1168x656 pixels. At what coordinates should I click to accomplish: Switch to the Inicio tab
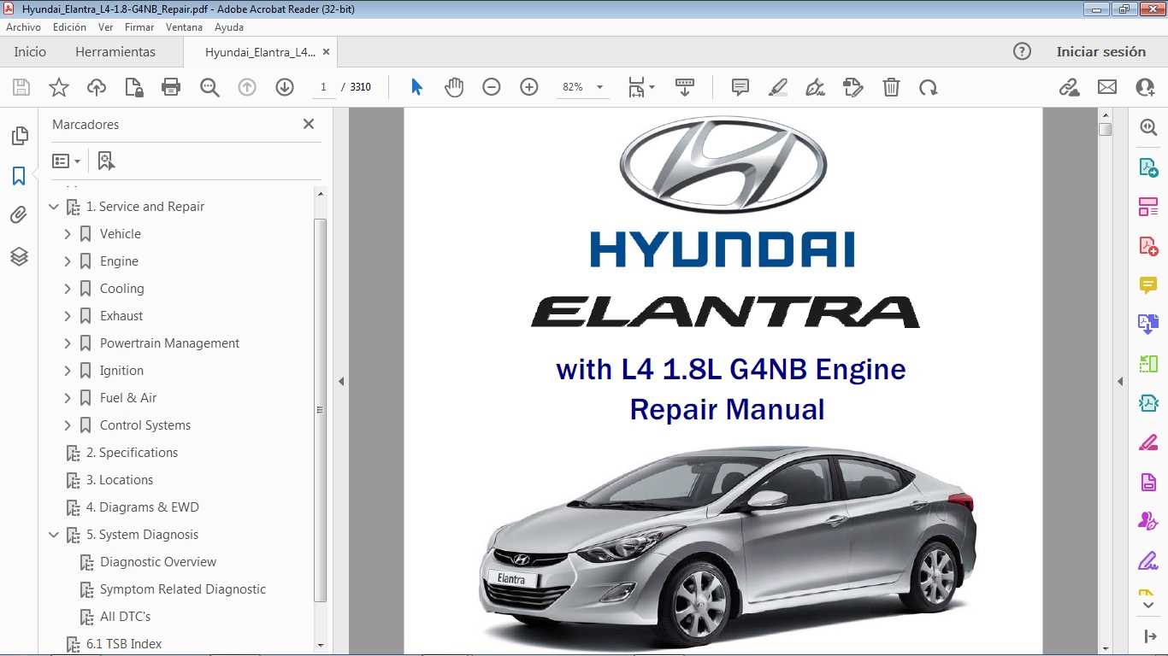coord(30,51)
